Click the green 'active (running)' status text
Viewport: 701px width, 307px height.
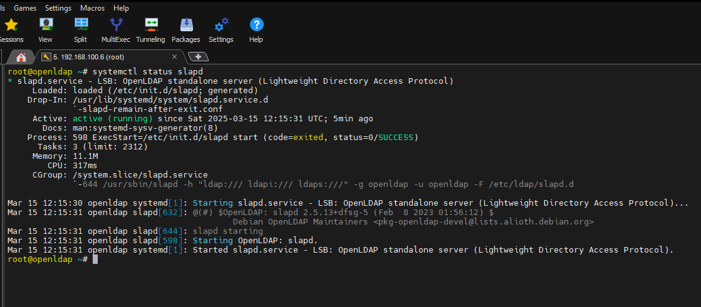(112, 119)
